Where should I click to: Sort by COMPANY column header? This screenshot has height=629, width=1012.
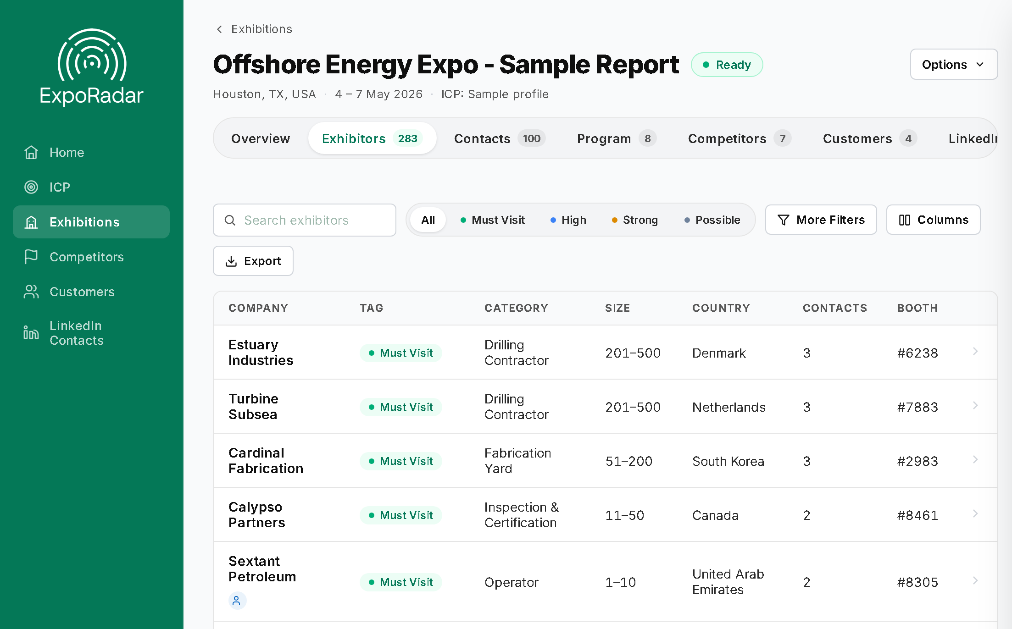[258, 308]
